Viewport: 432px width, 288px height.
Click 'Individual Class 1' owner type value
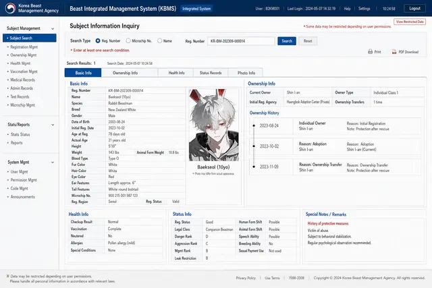[385, 92]
